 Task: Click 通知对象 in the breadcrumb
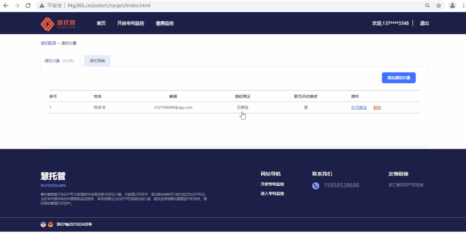coord(69,43)
